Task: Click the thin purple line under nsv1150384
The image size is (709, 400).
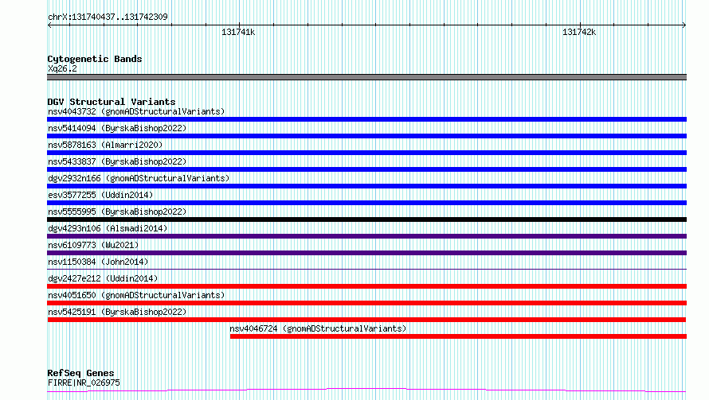Action: point(366,269)
